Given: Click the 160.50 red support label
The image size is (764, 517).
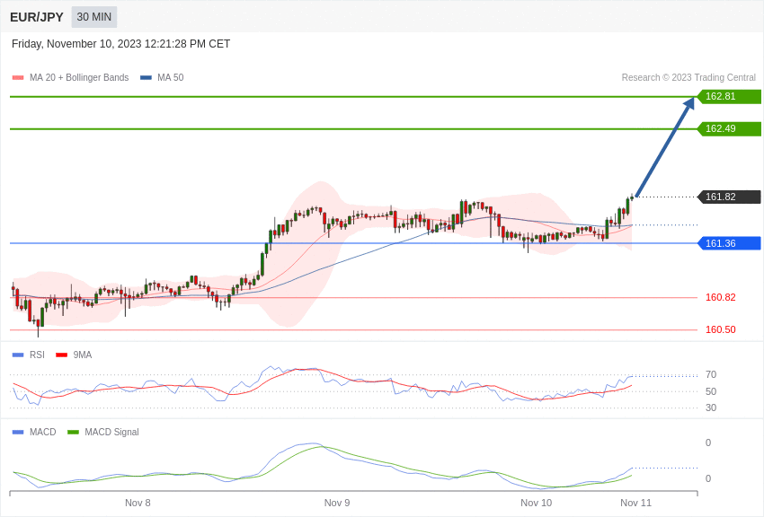Looking at the screenshot, I should (720, 330).
